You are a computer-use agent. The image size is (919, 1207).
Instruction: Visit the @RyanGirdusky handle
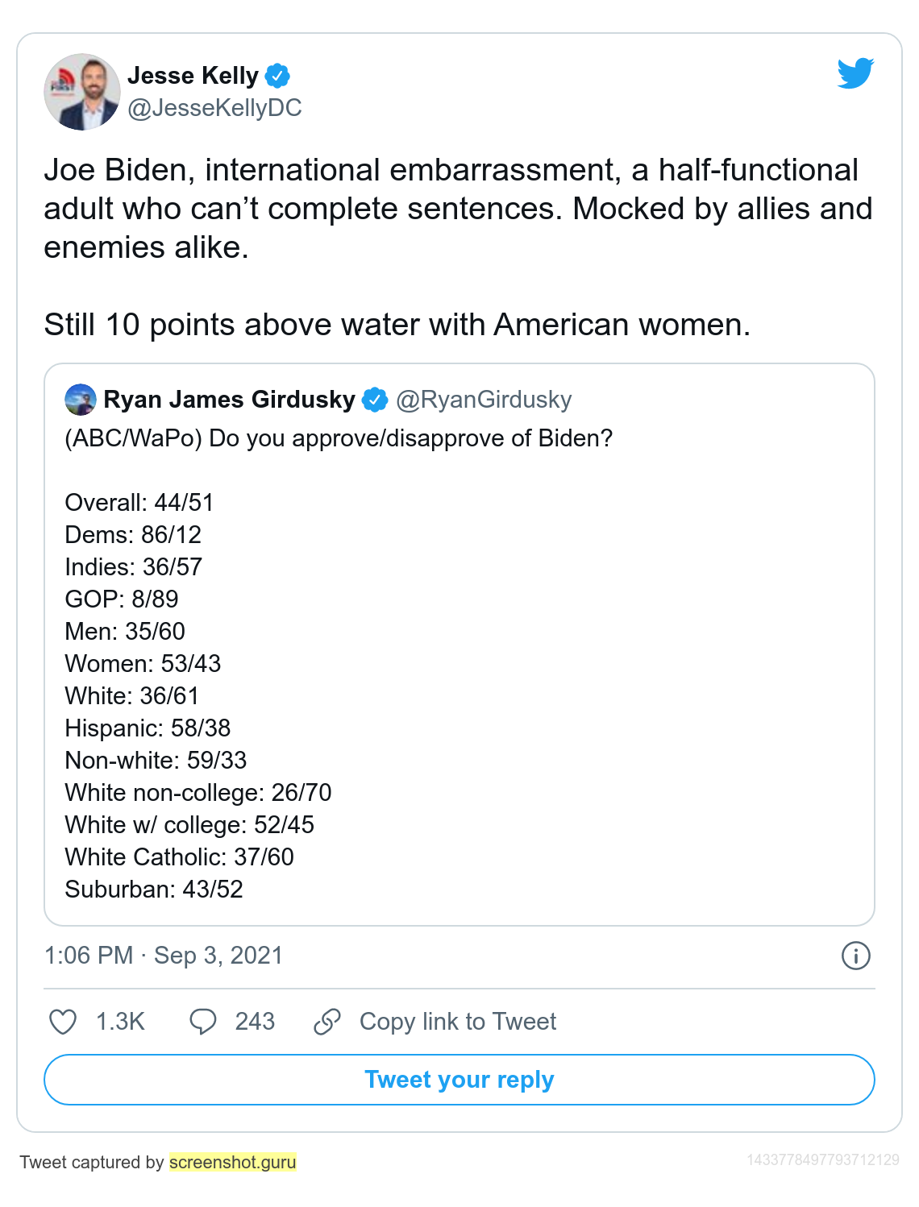click(x=484, y=400)
